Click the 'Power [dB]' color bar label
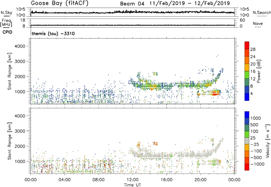The image size is (271, 187). click(259, 71)
